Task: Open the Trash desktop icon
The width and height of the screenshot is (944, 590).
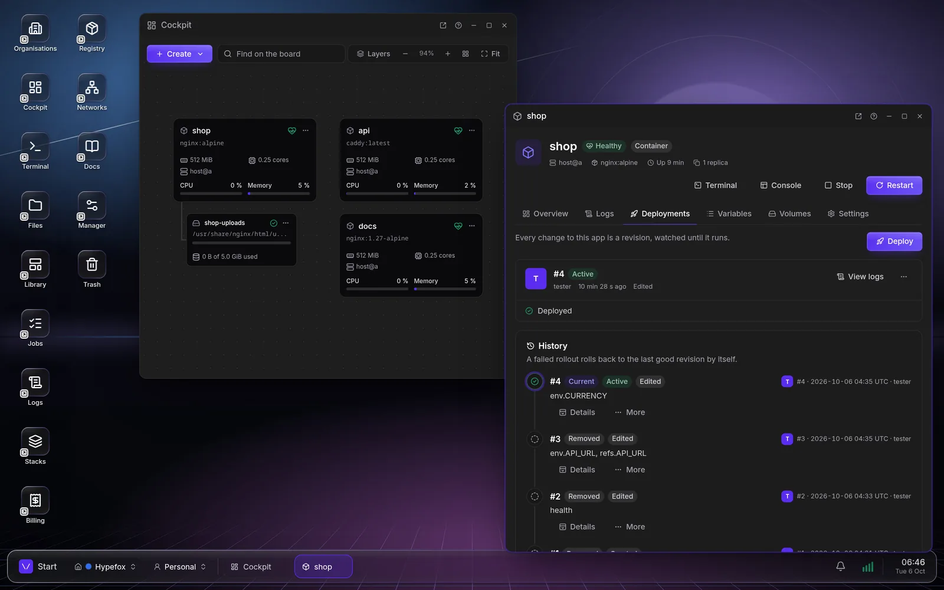Action: (92, 270)
